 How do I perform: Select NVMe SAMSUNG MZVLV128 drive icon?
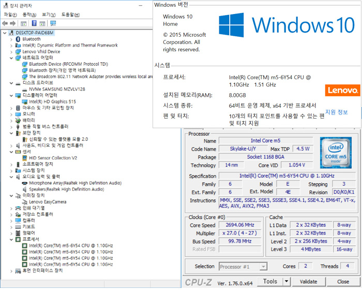[x=24, y=89]
